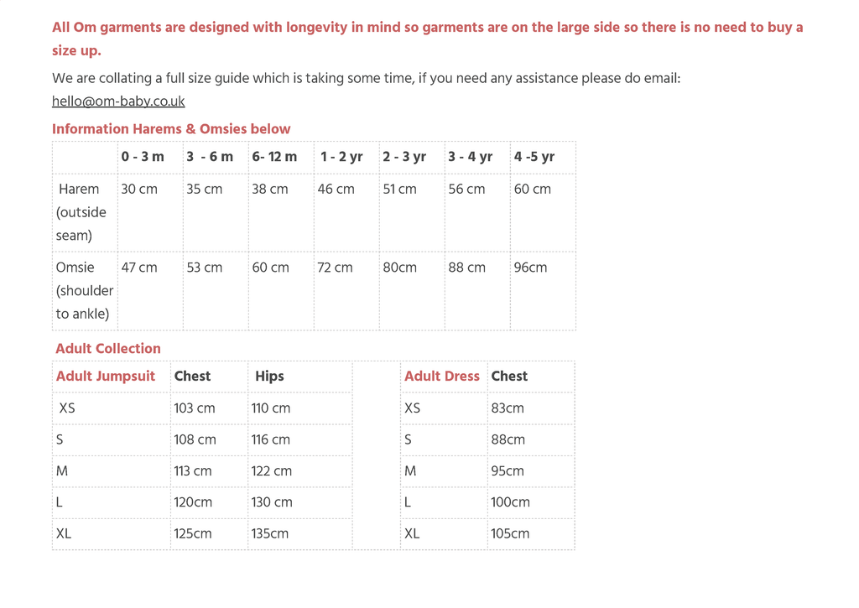Screen dimensions: 859x608
Task: Select the '135cm' hips cell
Action: [269, 533]
